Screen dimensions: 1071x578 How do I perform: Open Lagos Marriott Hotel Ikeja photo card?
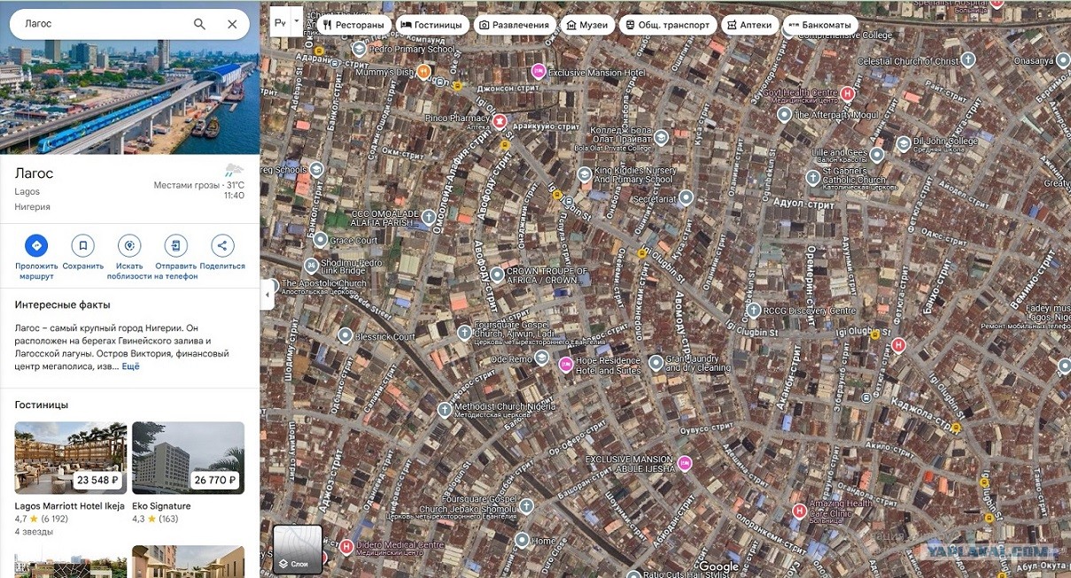point(71,458)
